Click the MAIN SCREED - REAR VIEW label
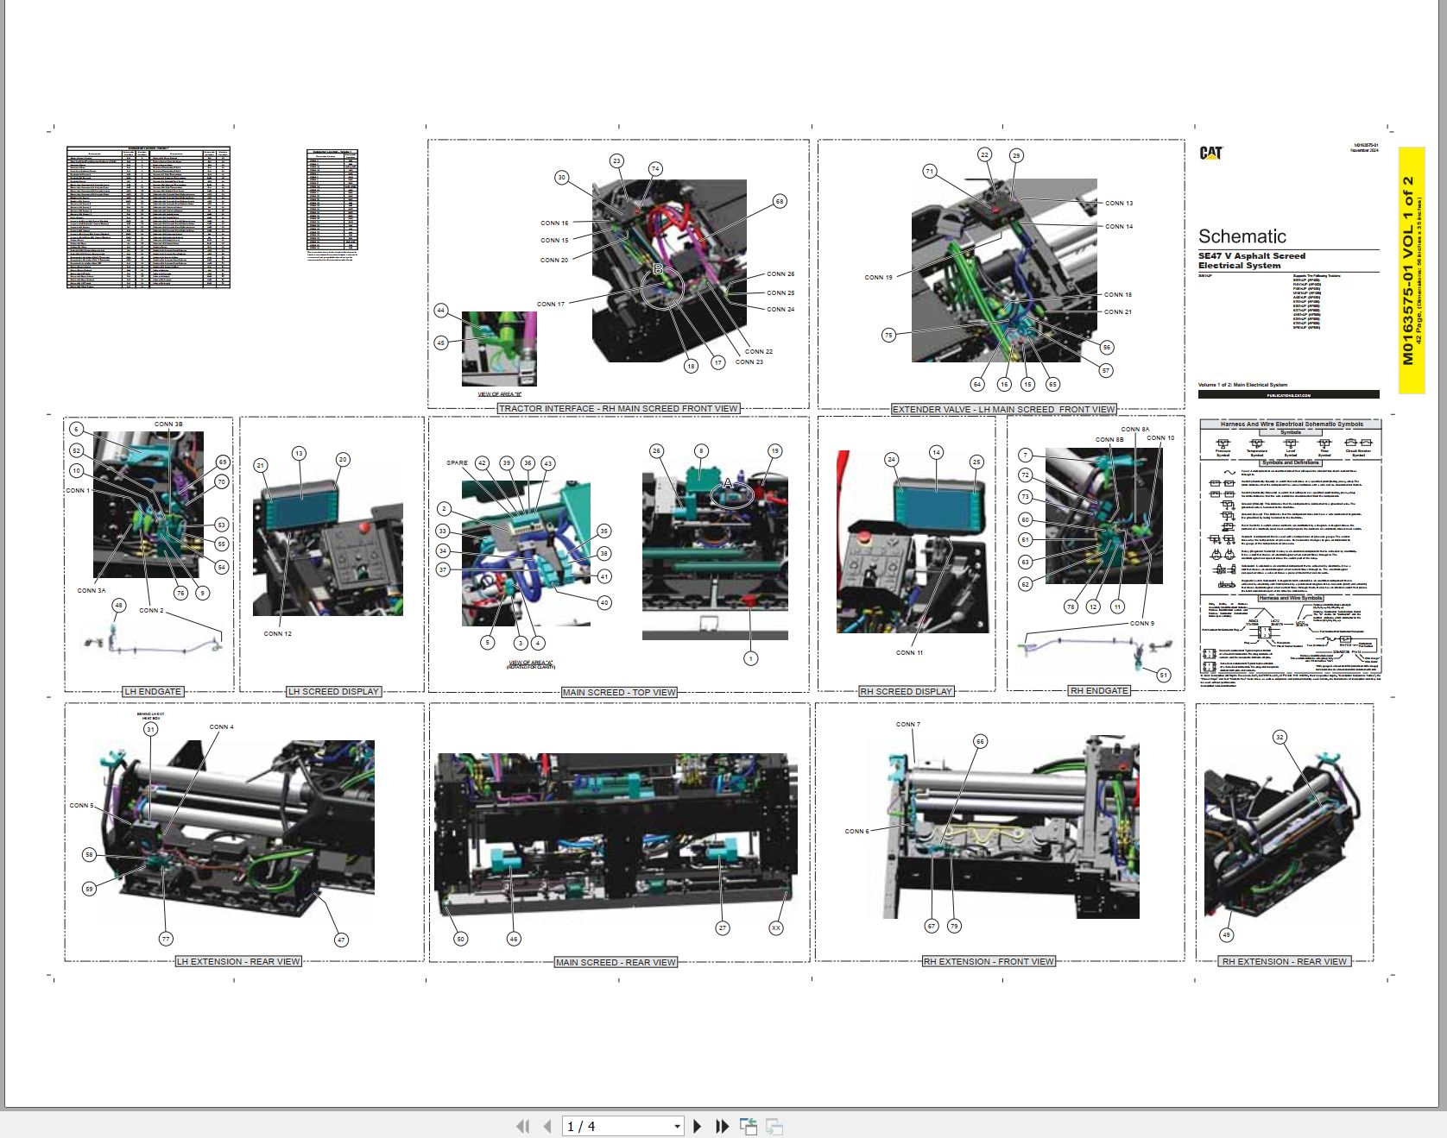Viewport: 1447px width, 1138px height. (616, 962)
